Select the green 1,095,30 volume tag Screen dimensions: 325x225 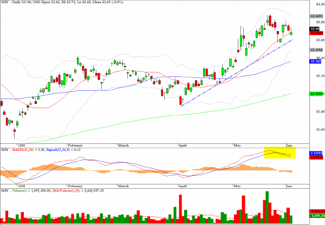click(317, 216)
